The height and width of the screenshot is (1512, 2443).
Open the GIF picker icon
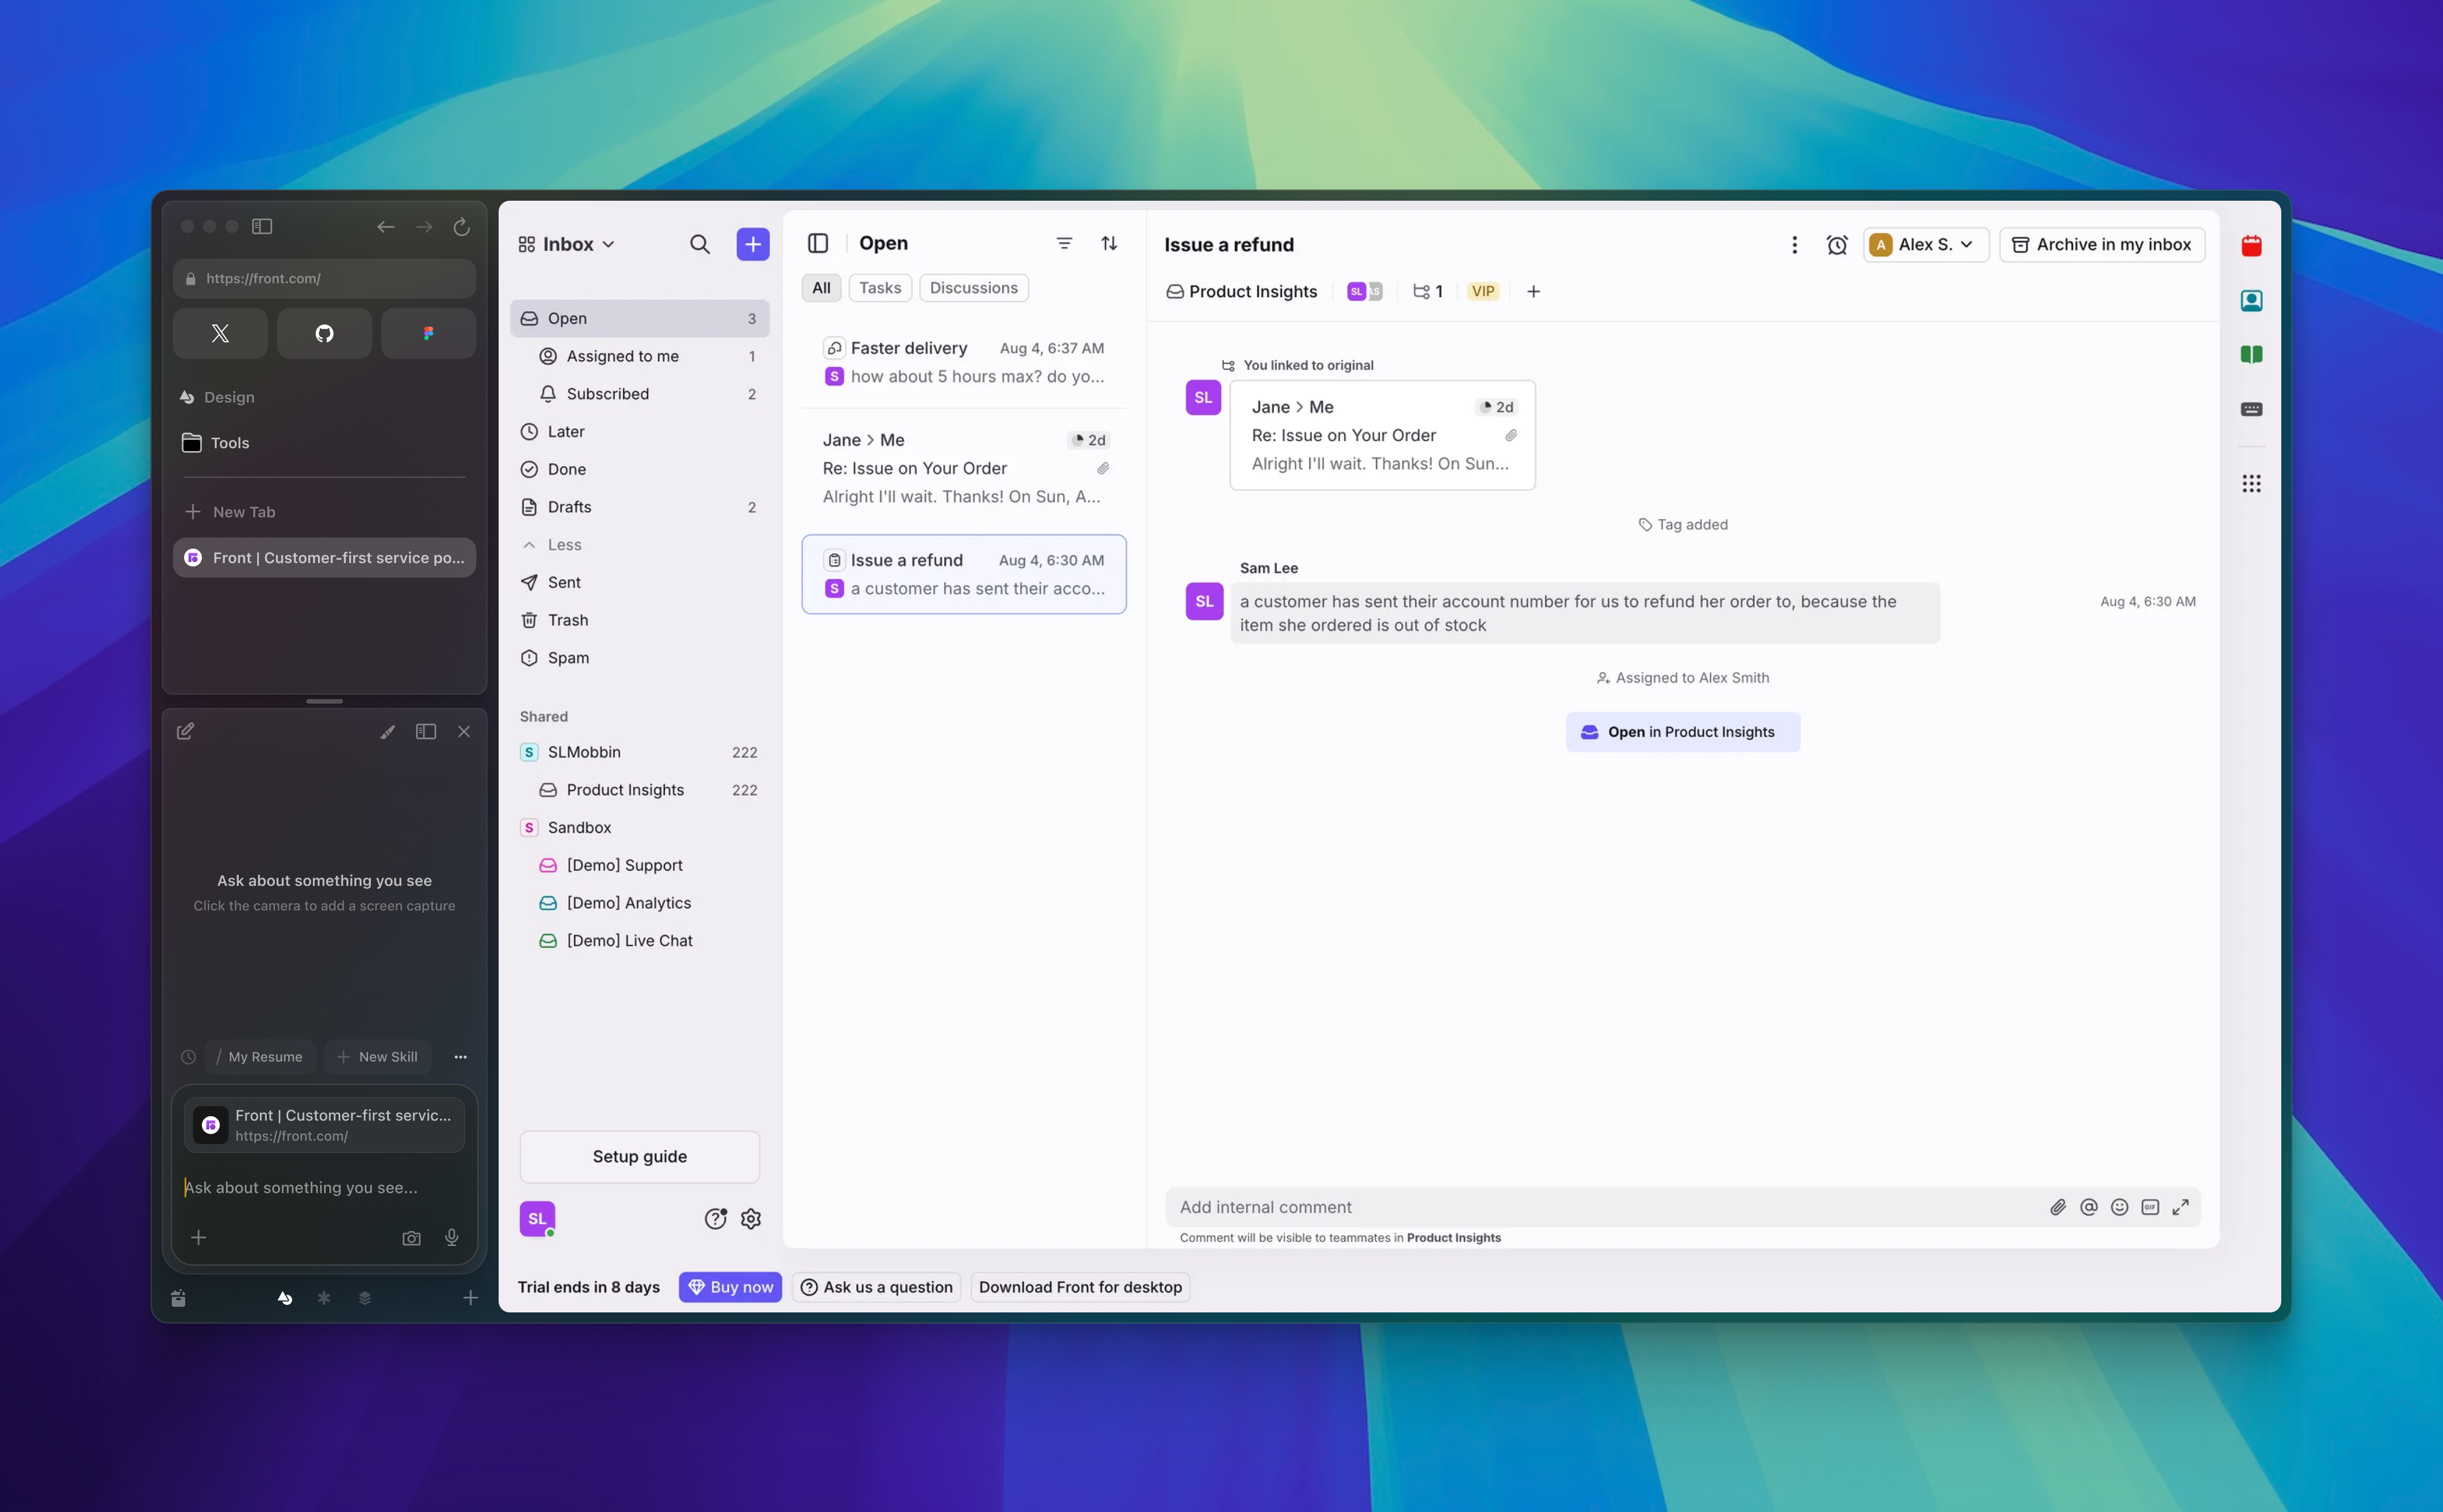pos(2150,1207)
